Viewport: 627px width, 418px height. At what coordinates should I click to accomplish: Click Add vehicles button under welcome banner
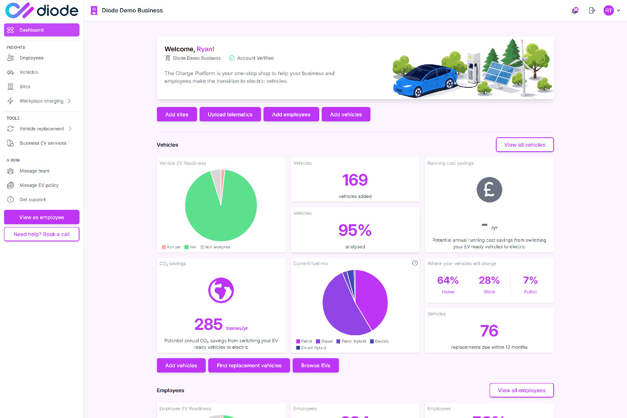pos(346,114)
